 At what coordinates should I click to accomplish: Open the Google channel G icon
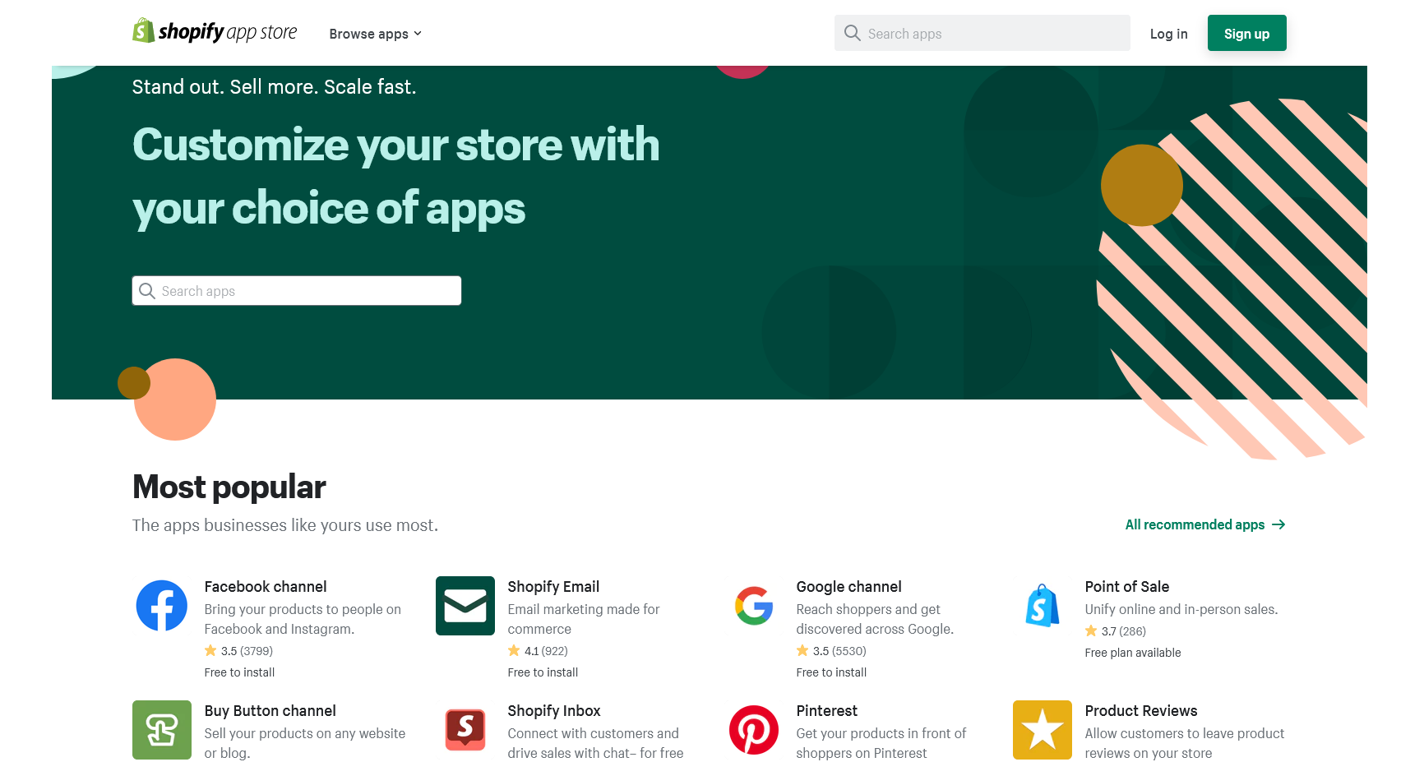pos(753,606)
